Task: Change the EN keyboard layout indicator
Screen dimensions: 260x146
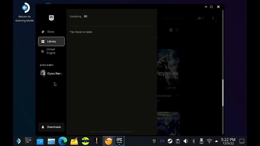Action: (x=162, y=141)
